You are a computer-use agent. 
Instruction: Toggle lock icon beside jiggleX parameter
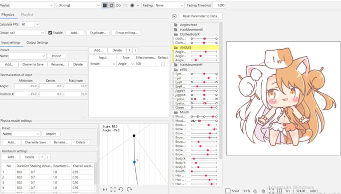point(173,95)
